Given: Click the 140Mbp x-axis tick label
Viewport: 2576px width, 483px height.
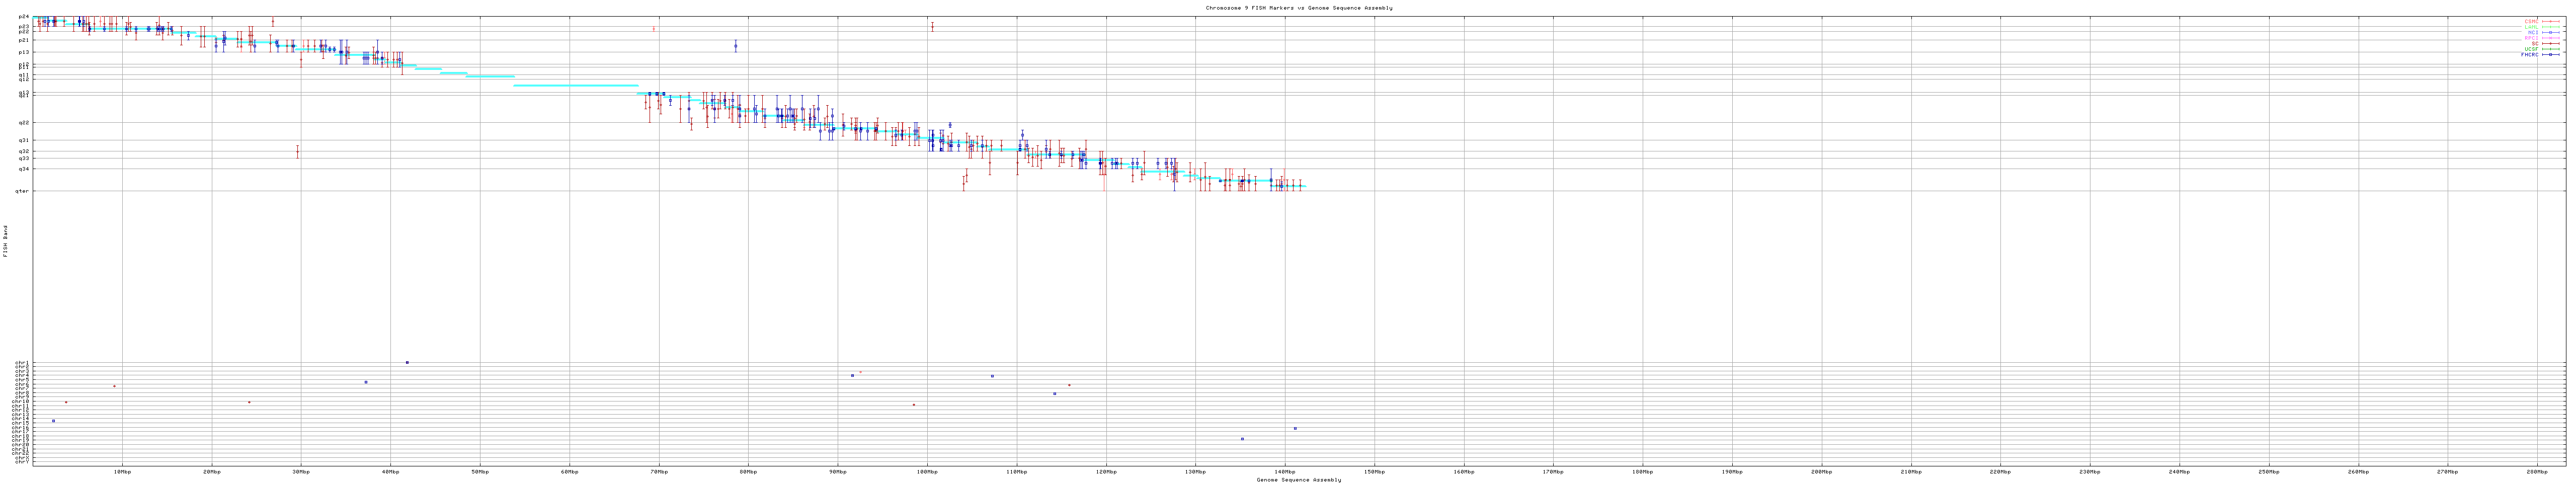Looking at the screenshot, I should point(1284,471).
